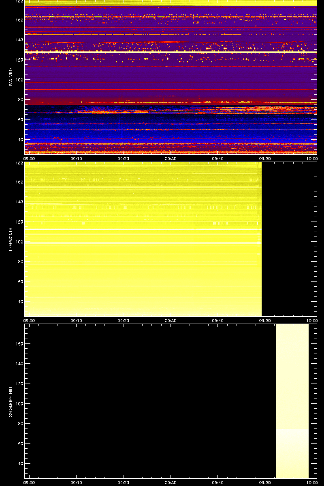Image resolution: width=324 pixels, height=486 pixels.
Task: Click inside the SAN VITO spectrogram plot
Action: [171, 77]
